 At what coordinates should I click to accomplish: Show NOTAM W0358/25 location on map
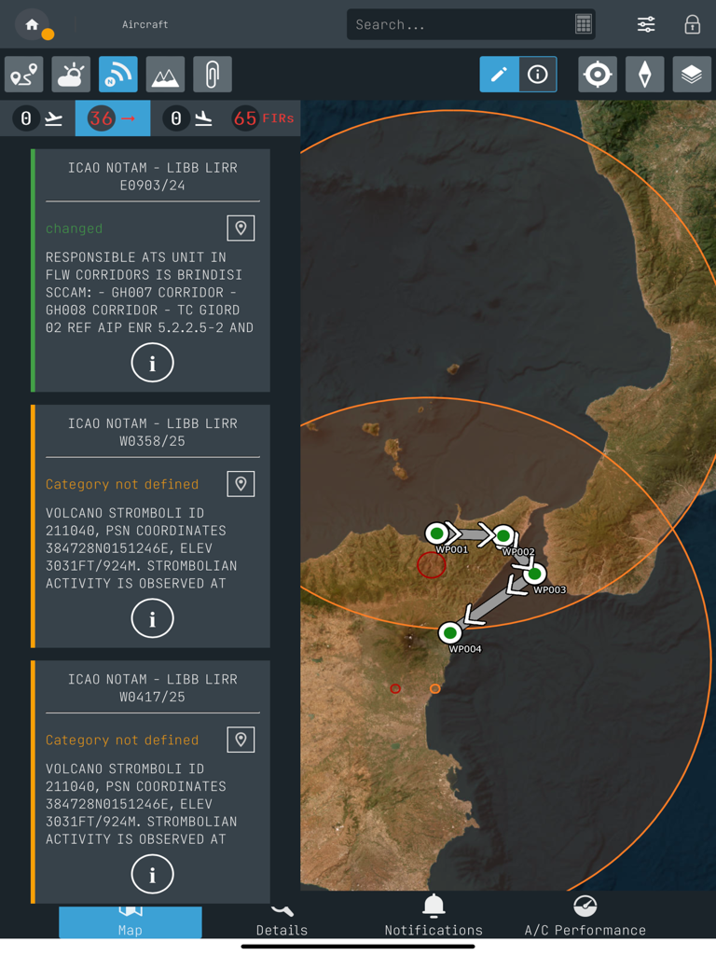tap(241, 484)
